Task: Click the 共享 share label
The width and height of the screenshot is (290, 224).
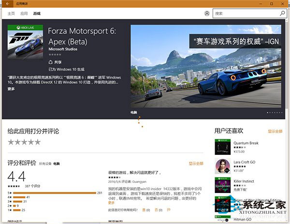Action: pyautogui.click(x=58, y=62)
